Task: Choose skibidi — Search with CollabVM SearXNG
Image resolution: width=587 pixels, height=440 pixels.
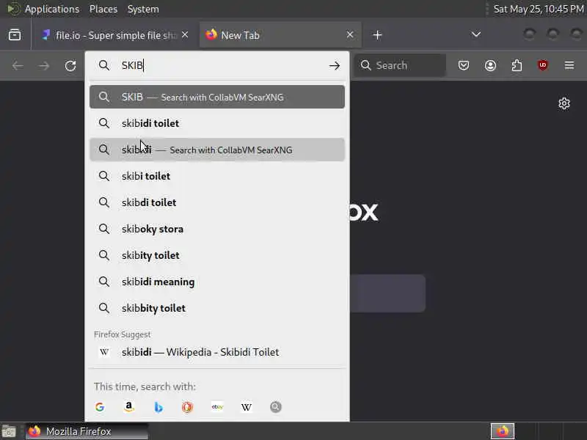Action: pos(217,150)
